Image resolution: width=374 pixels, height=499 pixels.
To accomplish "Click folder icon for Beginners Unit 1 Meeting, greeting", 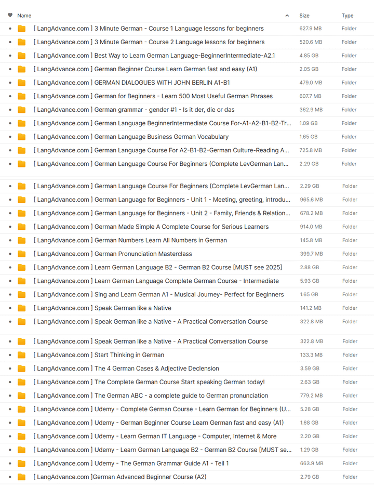I will (22, 200).
